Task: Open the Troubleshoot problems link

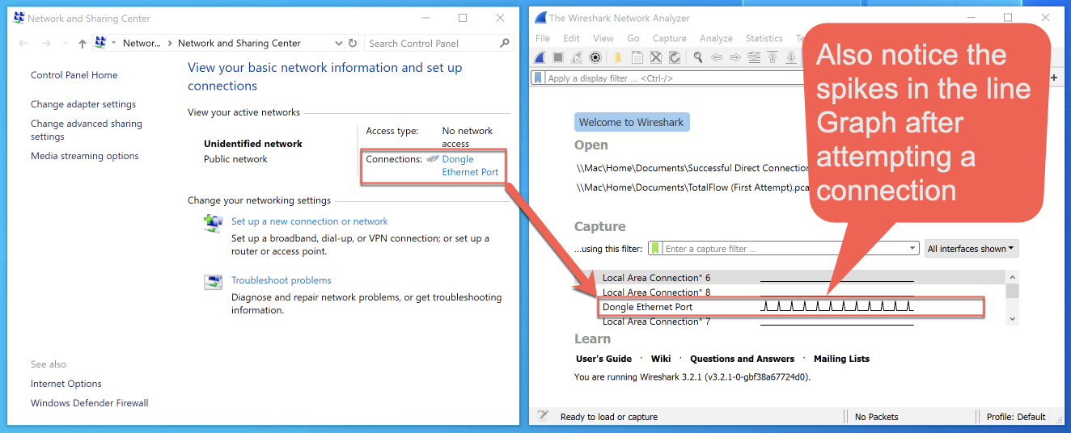Action: (x=282, y=280)
